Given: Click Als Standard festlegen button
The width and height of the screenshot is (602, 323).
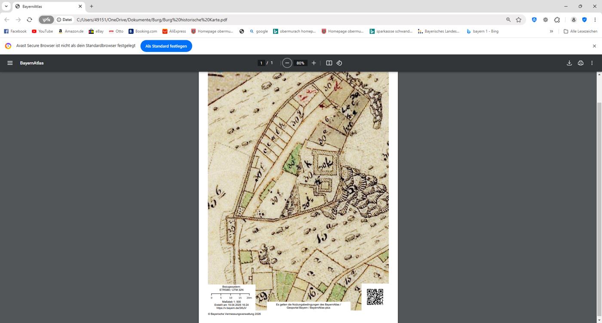Looking at the screenshot, I should click(x=166, y=46).
